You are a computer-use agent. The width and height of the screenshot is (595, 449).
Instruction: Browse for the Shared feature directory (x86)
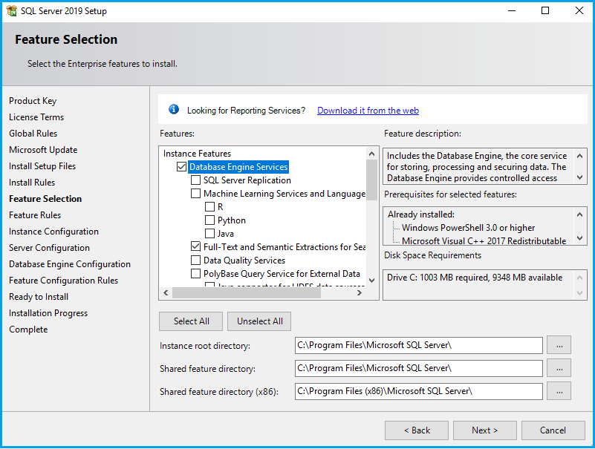559,391
